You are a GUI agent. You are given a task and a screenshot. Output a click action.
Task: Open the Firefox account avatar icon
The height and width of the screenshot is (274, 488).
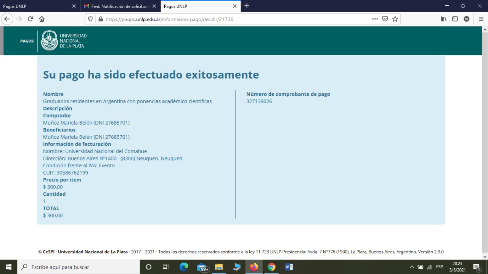point(466,19)
